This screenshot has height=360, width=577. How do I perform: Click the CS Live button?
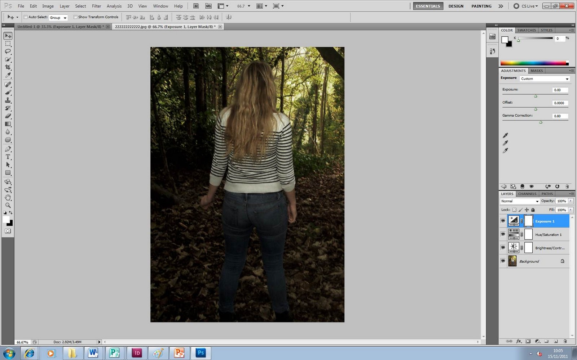click(x=527, y=6)
